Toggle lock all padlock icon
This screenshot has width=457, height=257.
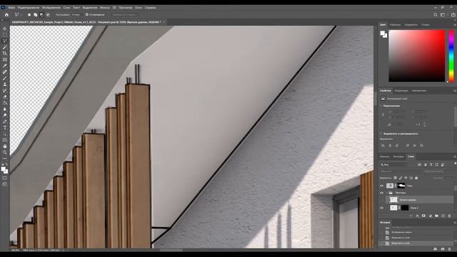pos(416,178)
